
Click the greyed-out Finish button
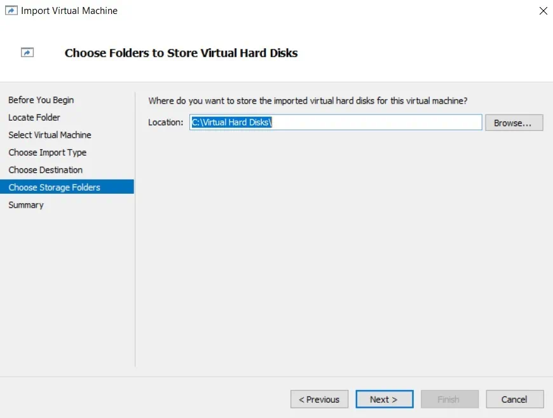tap(448, 400)
